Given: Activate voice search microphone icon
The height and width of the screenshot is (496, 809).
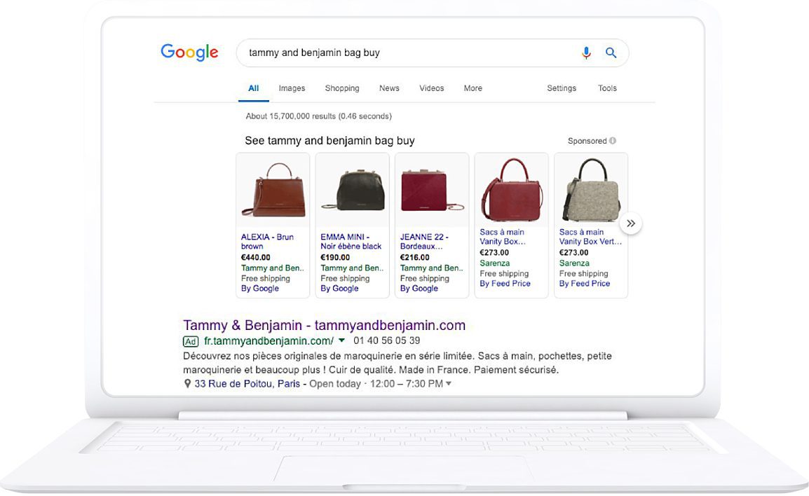Looking at the screenshot, I should point(586,53).
